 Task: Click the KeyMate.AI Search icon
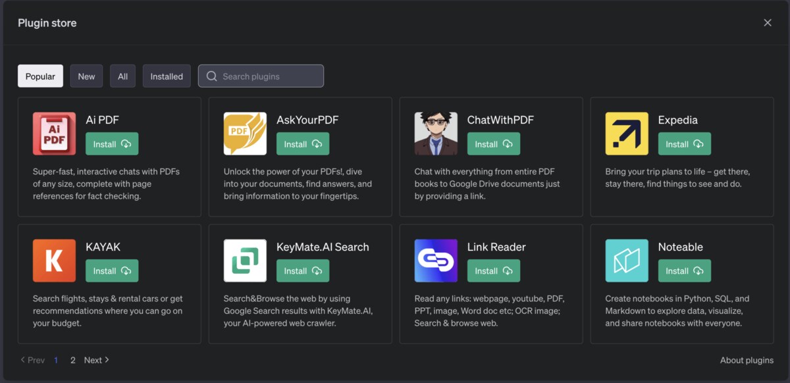point(244,259)
